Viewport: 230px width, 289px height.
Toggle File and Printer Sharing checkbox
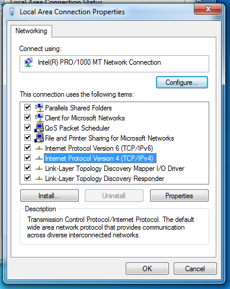click(27, 138)
